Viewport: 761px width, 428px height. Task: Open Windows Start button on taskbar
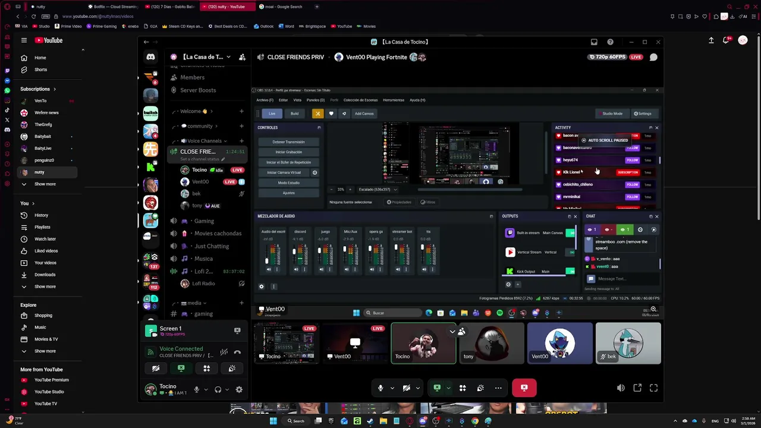273,421
